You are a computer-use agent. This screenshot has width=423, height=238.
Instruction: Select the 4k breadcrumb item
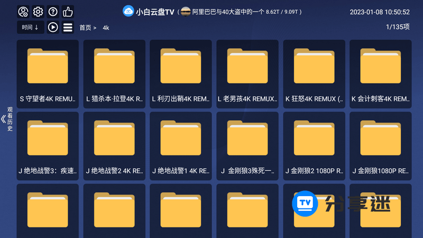point(106,28)
